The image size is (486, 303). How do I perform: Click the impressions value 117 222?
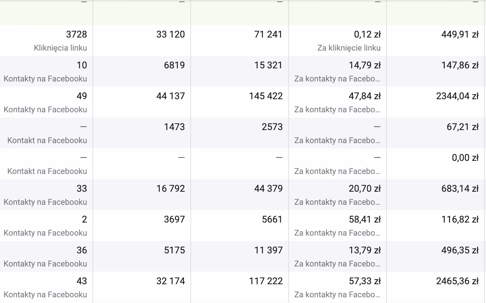click(x=266, y=281)
